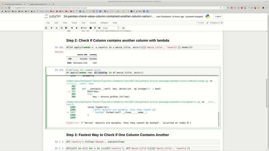Image resolution: width=269 pixels, height=151 pixels.
Task: Copy selected cells in the Jupyter toolbar
Action: pyautogui.click(x=62, y=28)
